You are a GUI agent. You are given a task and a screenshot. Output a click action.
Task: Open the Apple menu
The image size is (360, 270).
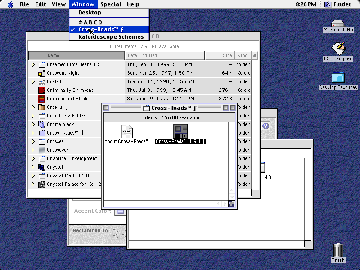pyautogui.click(x=10, y=4)
